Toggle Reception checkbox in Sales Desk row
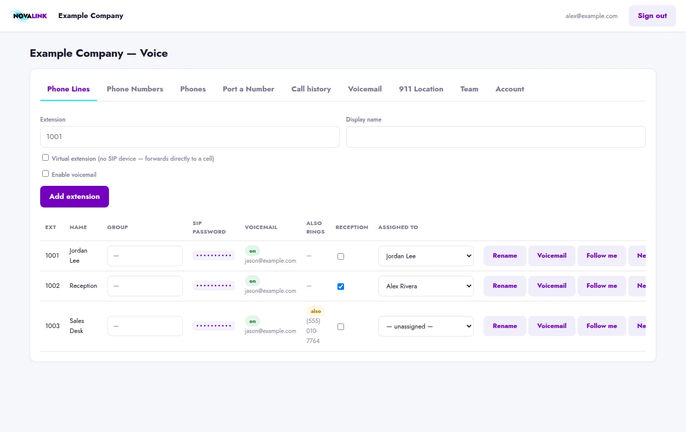 pyautogui.click(x=341, y=327)
